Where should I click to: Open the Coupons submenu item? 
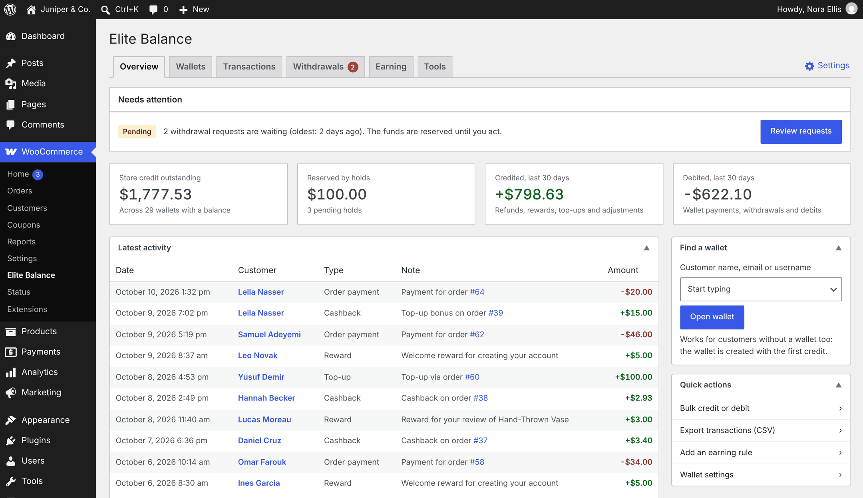[x=24, y=225]
